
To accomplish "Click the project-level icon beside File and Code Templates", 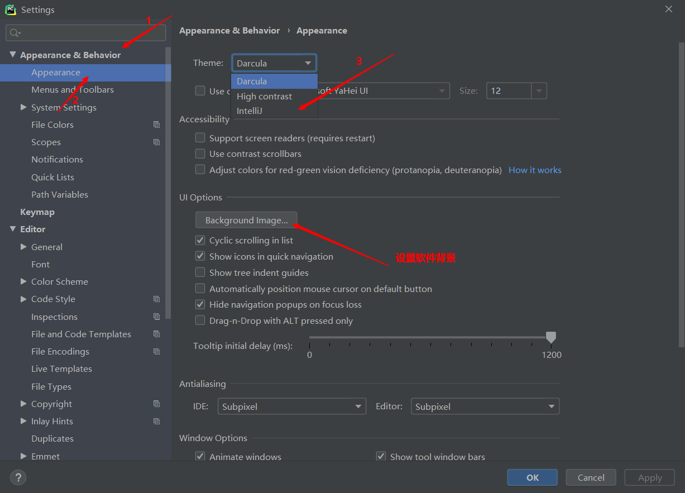I will [x=156, y=334].
